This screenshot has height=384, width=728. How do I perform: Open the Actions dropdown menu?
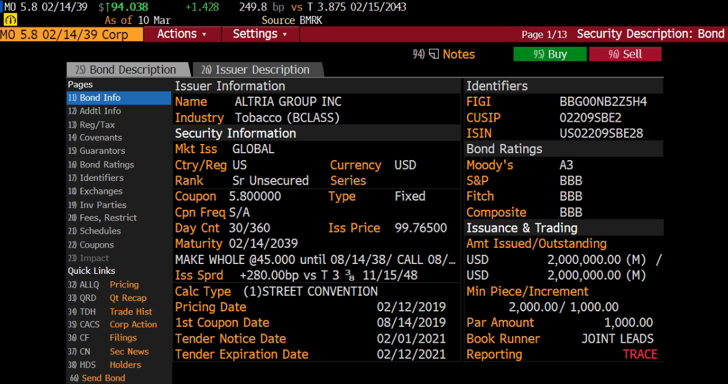[182, 34]
